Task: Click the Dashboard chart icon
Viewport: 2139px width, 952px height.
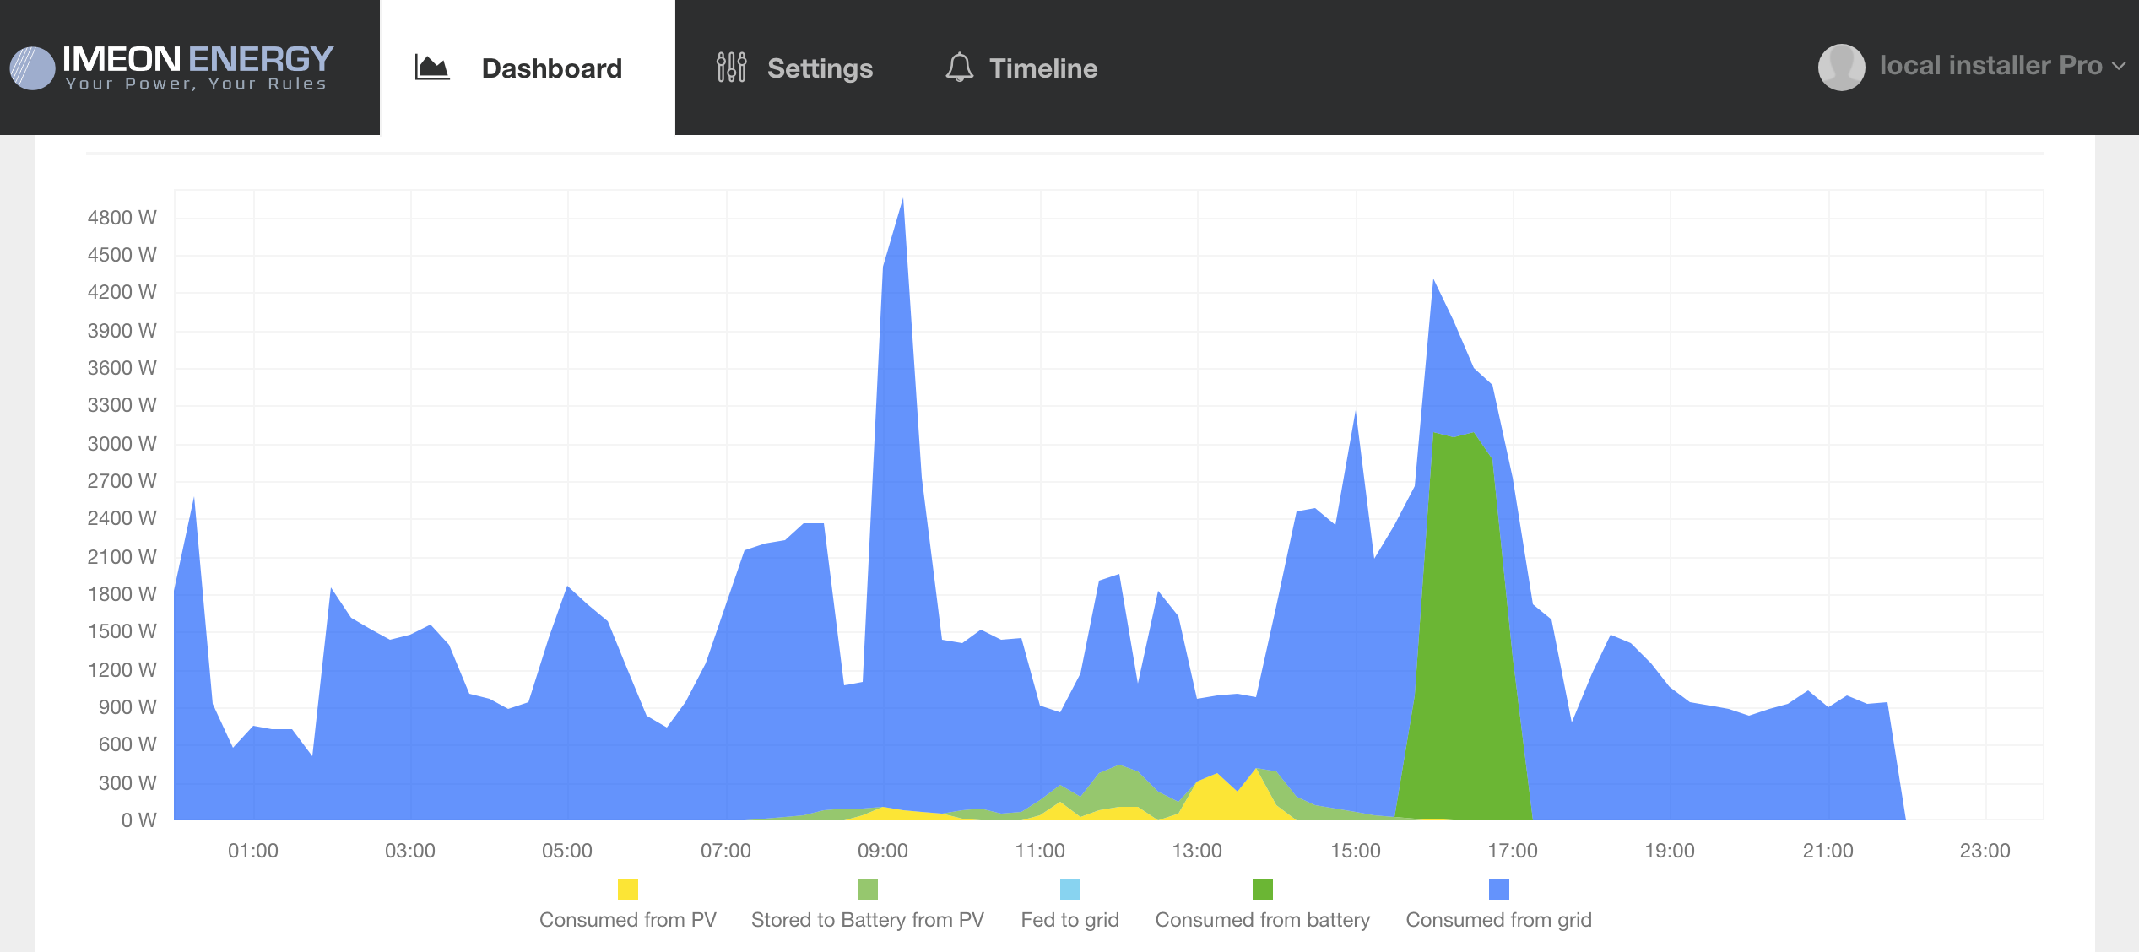Action: [x=432, y=68]
